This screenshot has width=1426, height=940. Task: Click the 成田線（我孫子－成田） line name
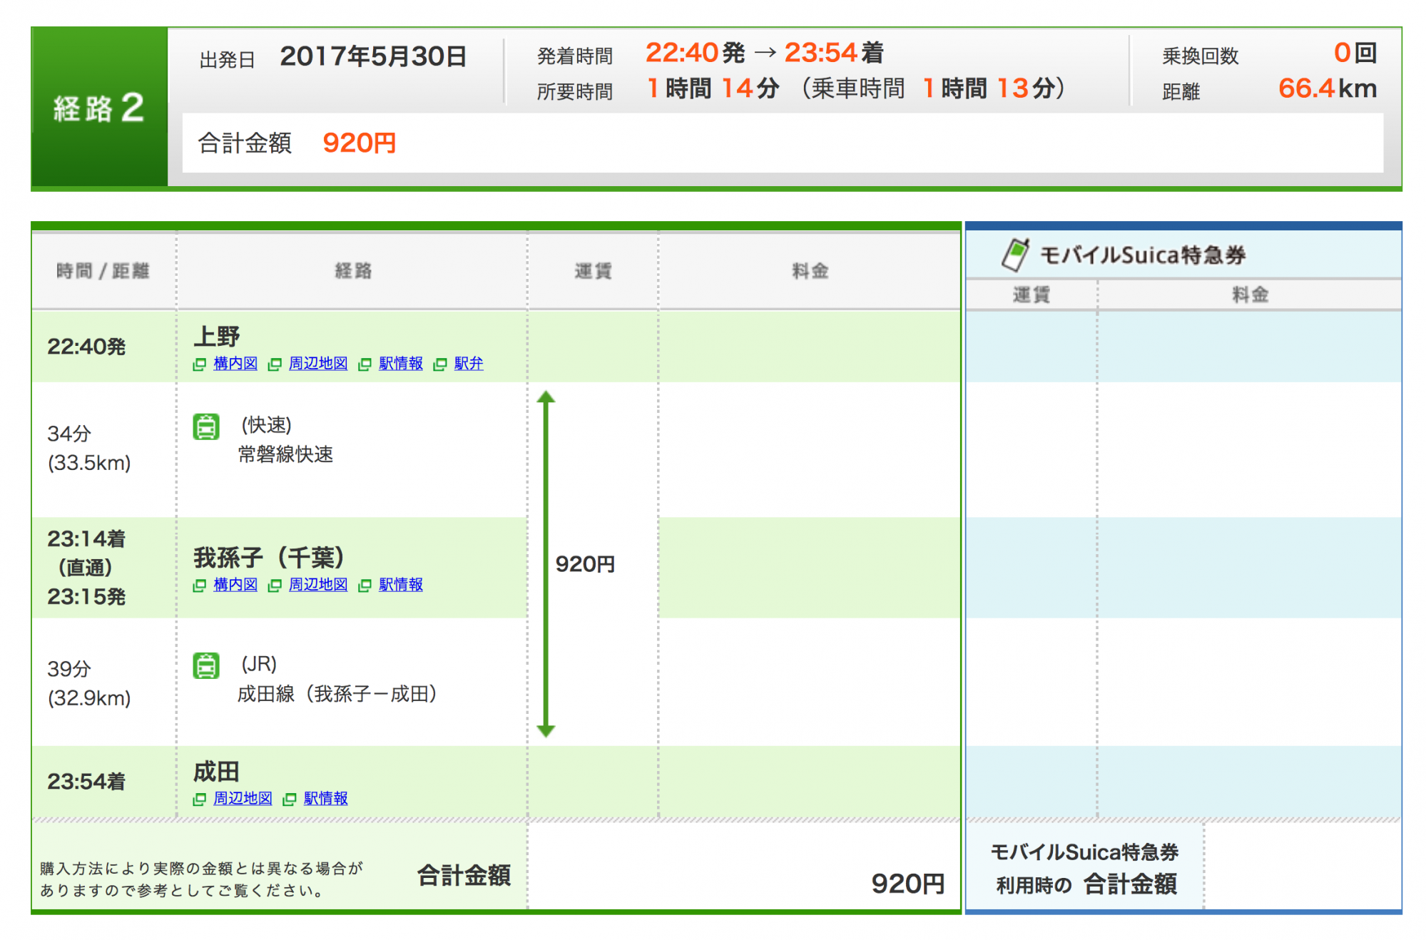pyautogui.click(x=337, y=693)
